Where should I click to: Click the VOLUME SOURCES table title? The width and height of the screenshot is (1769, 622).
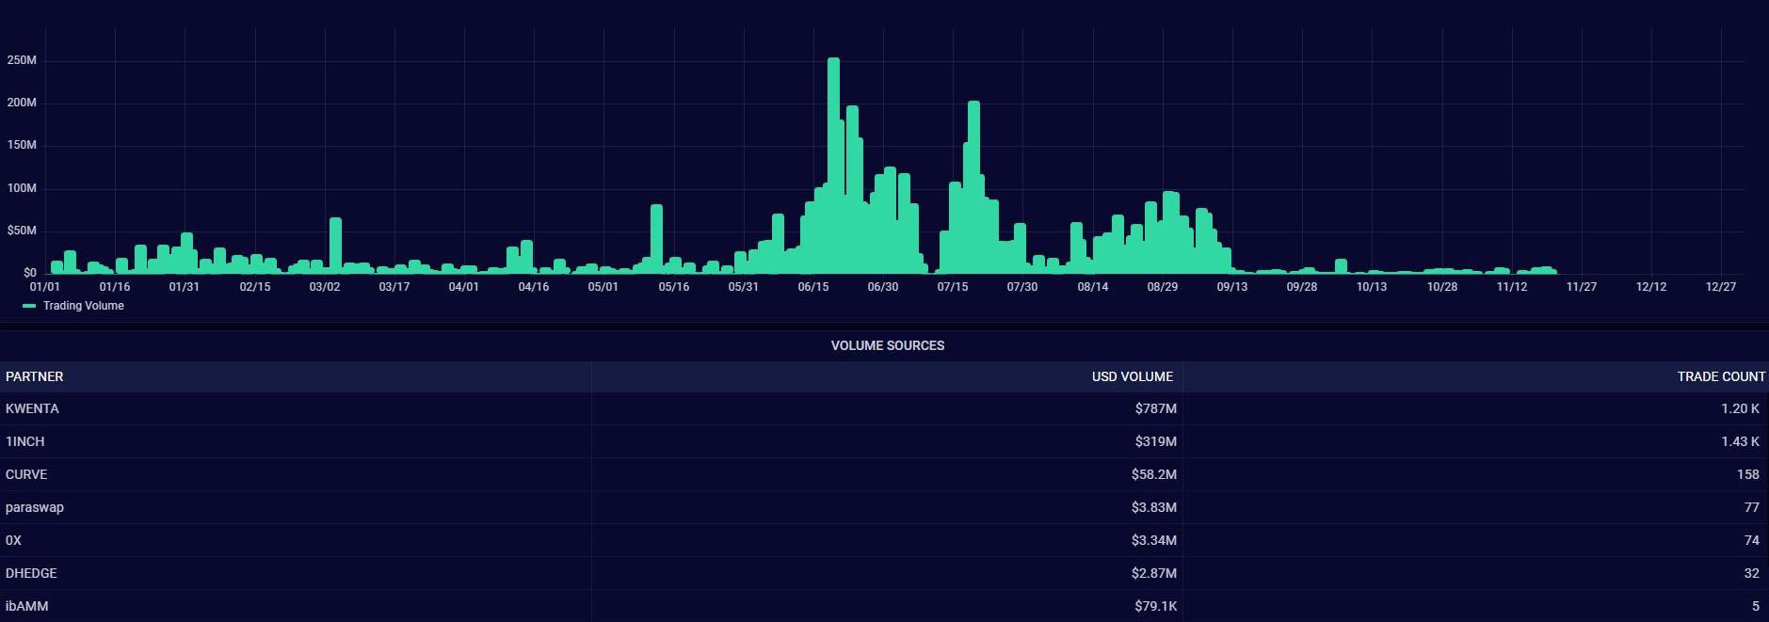[887, 345]
